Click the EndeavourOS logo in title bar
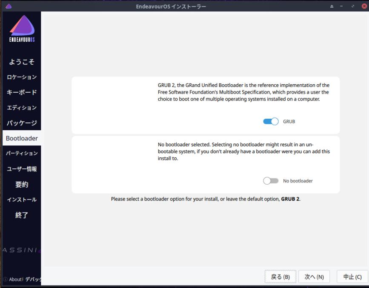 (9, 6)
